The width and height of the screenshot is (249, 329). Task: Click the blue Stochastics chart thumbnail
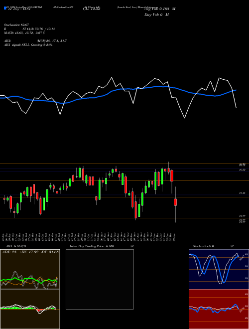[x=219, y=269]
